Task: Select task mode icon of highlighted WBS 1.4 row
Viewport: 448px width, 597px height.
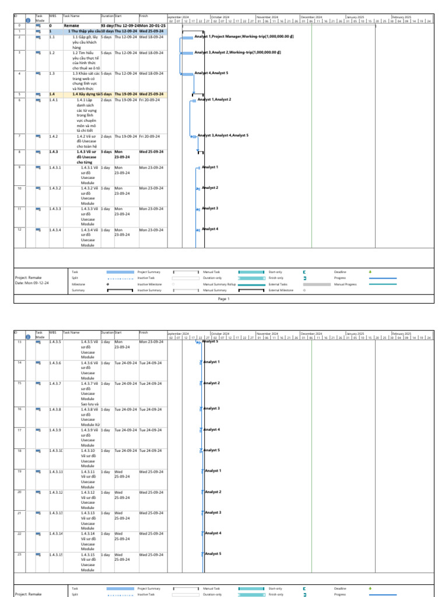Action: click(x=38, y=94)
